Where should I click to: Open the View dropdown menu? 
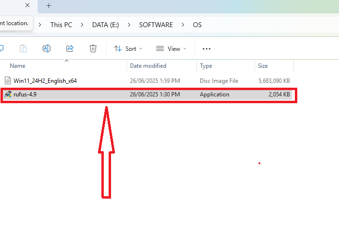coord(171,48)
